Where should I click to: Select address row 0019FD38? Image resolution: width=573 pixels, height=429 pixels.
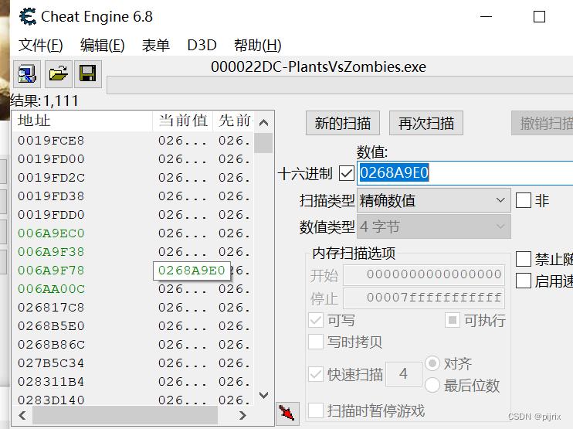click(x=133, y=196)
